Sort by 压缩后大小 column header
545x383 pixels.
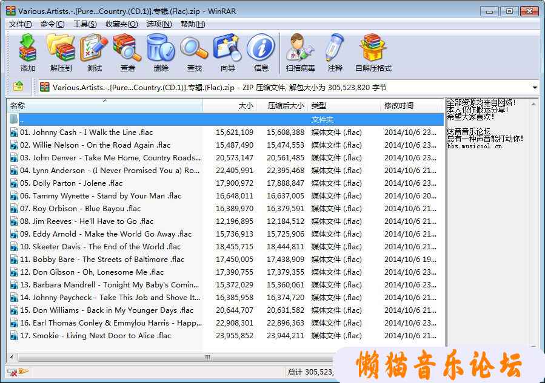point(283,105)
